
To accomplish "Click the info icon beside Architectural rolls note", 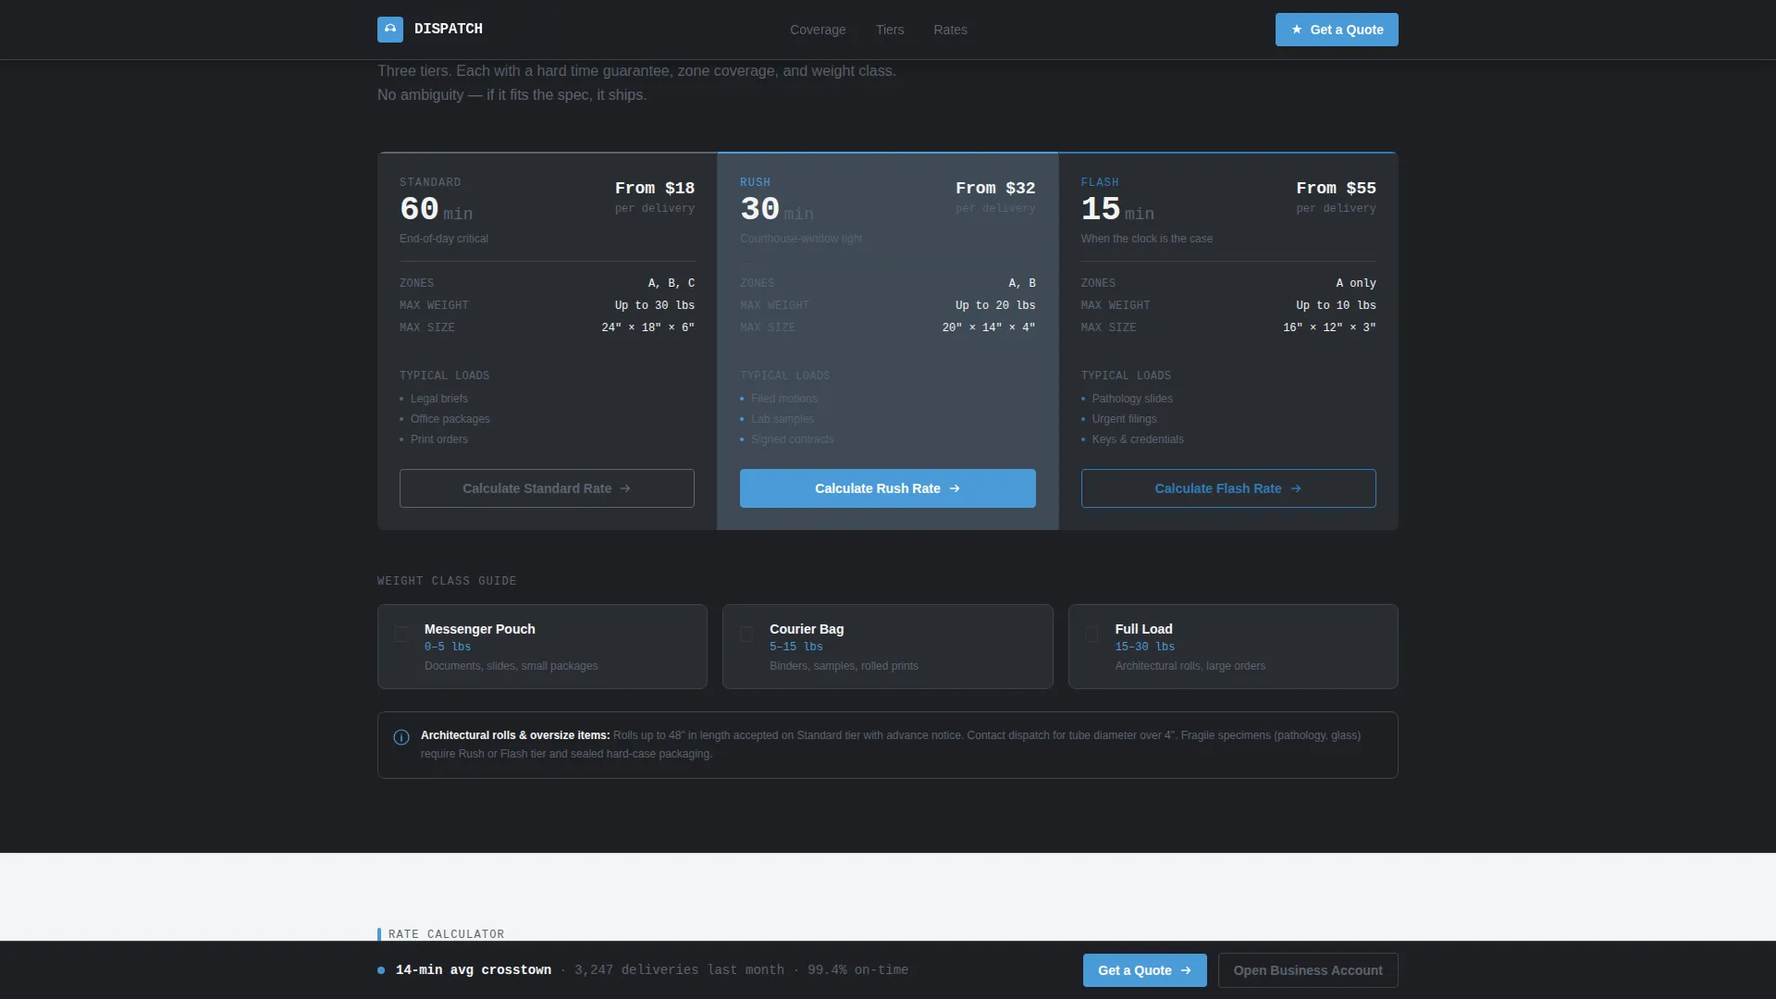I will pyautogui.click(x=401, y=737).
